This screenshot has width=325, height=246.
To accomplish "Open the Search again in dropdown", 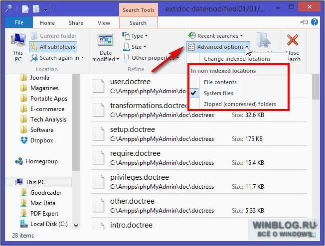I will (x=57, y=58).
